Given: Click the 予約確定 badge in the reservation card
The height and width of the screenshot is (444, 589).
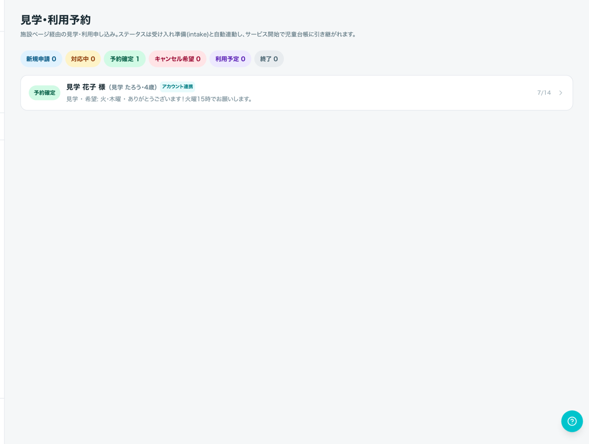Looking at the screenshot, I should [44, 93].
